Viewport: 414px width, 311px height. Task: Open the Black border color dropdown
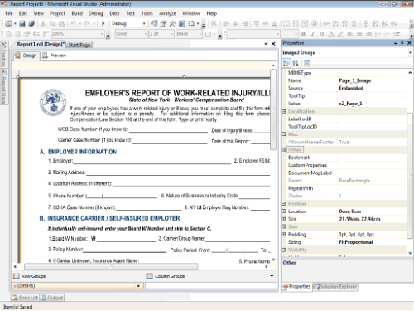[x=200, y=34]
